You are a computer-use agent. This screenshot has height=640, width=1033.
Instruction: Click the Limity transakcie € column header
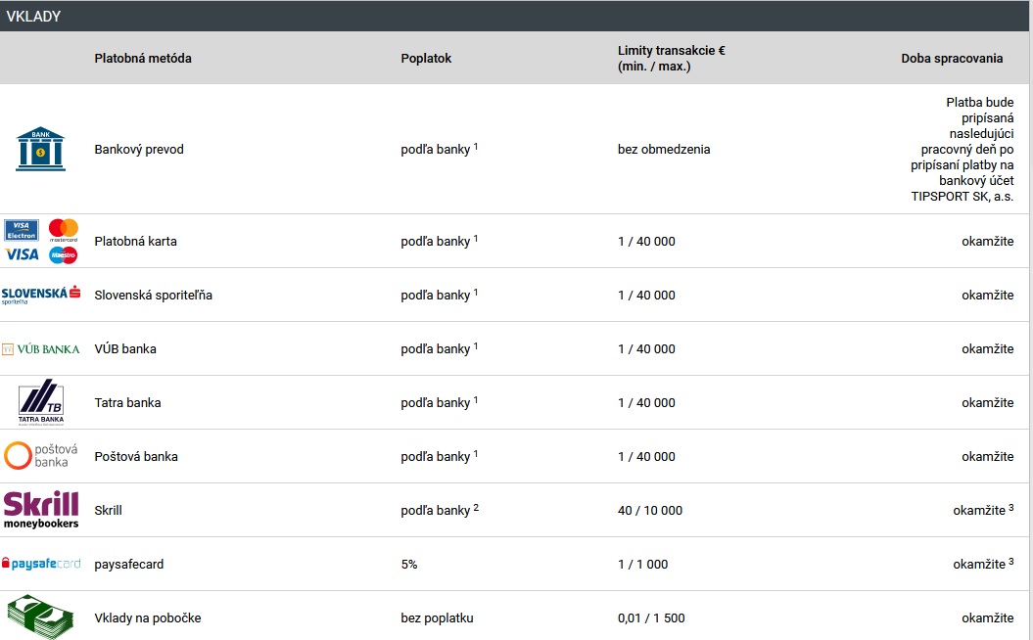(x=672, y=58)
